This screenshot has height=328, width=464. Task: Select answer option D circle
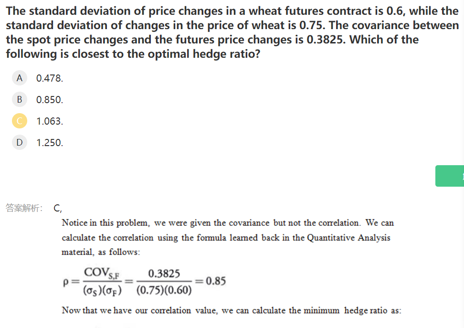pyautogui.click(x=19, y=142)
